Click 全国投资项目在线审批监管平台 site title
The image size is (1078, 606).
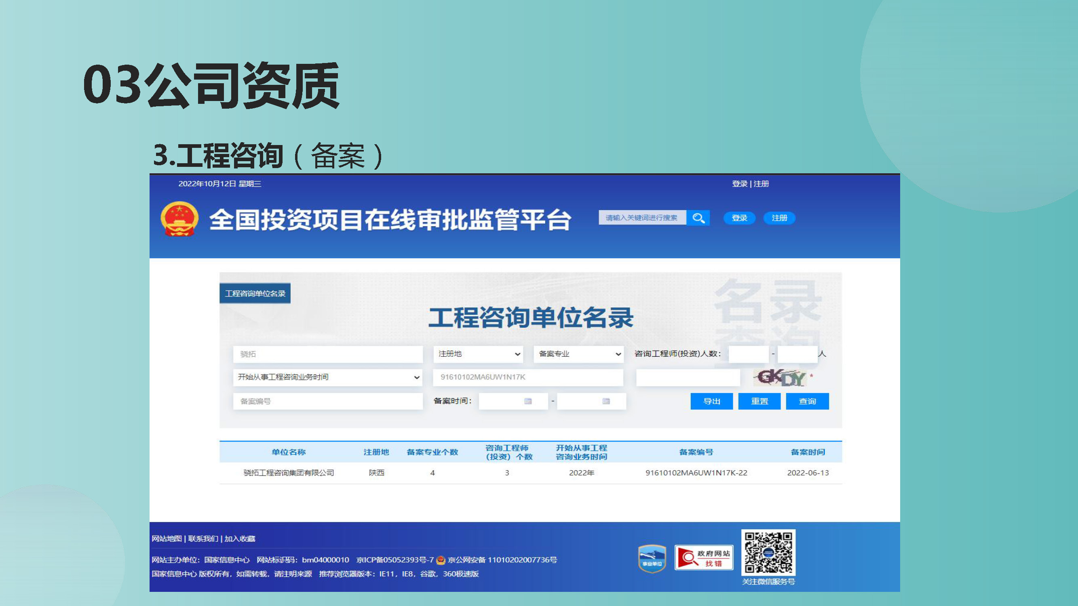coord(390,219)
